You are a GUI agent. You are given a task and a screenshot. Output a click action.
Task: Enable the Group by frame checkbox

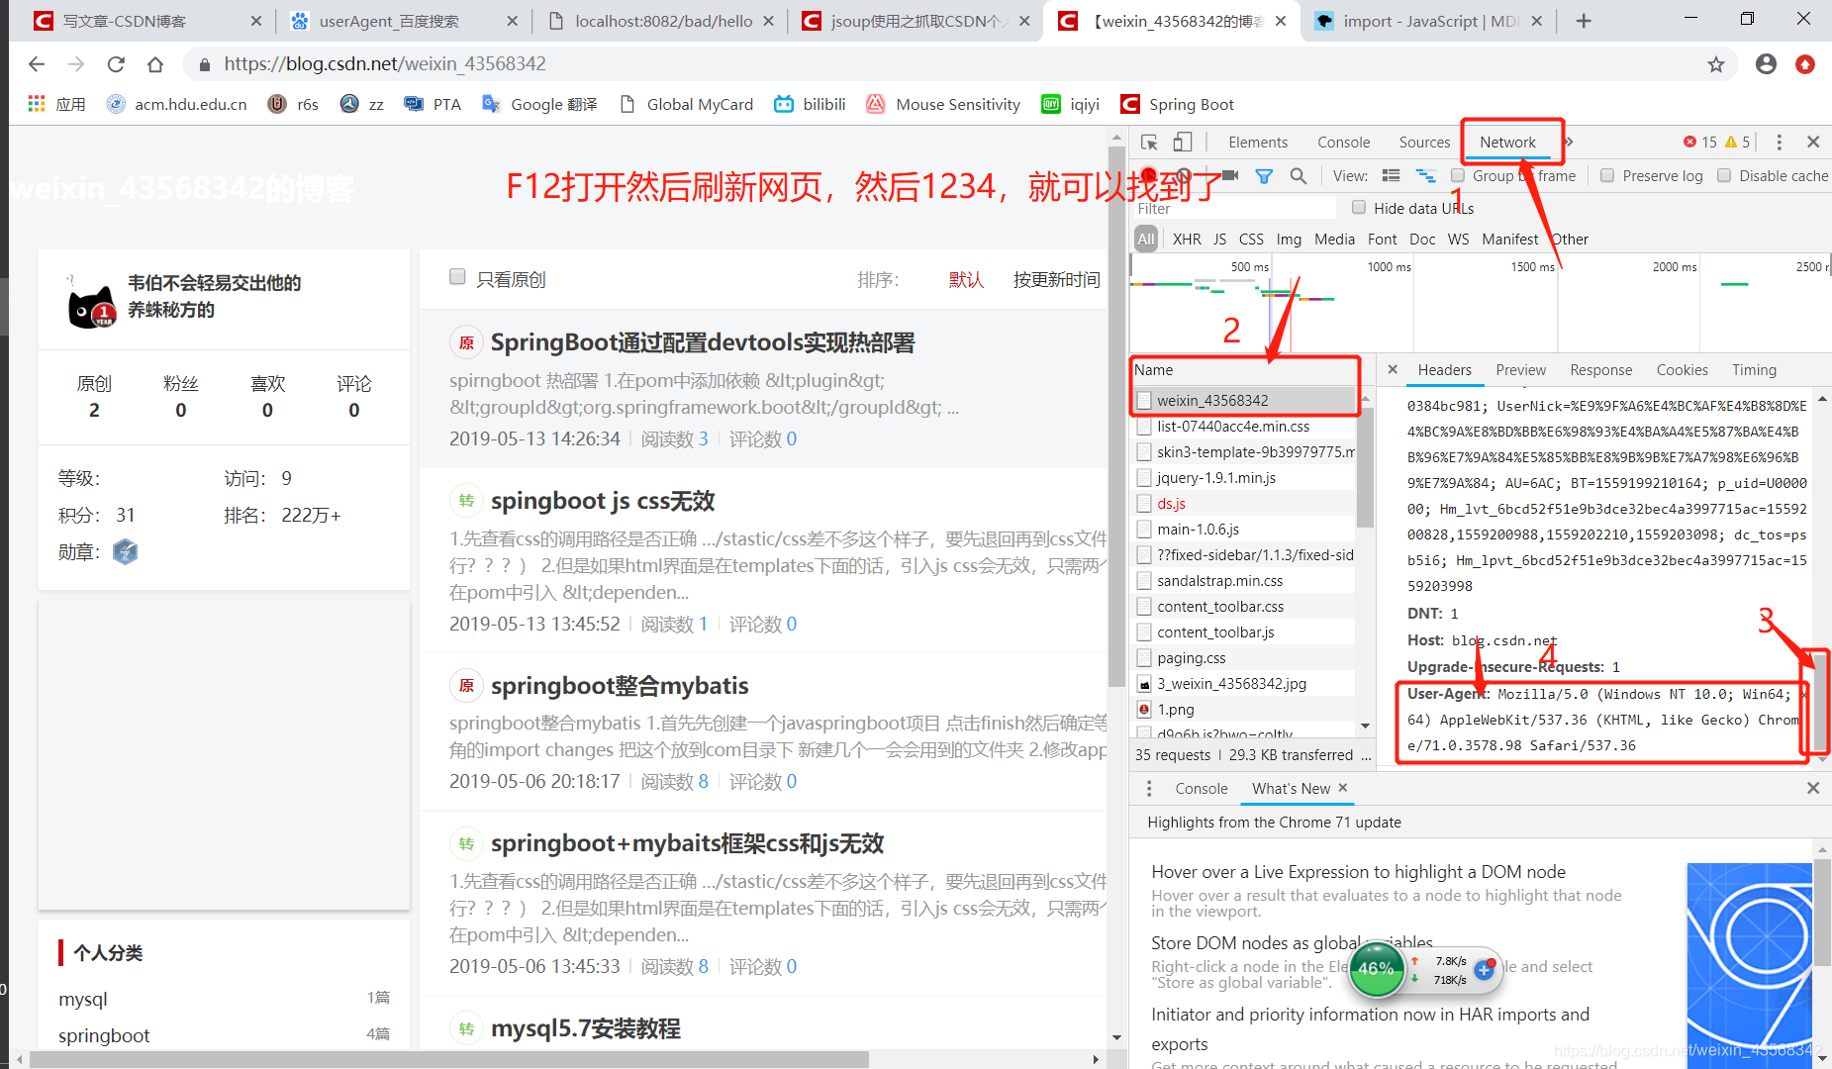click(x=1458, y=175)
